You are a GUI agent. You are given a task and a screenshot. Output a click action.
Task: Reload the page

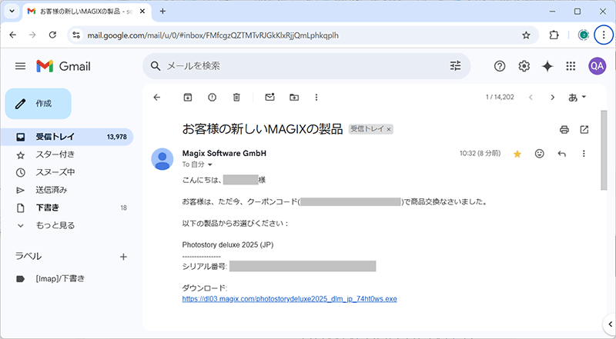pyautogui.click(x=52, y=35)
